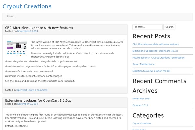This screenshot has width=195, height=130.
Task: Open the November 2014 archive
Action: pos(141,99)
